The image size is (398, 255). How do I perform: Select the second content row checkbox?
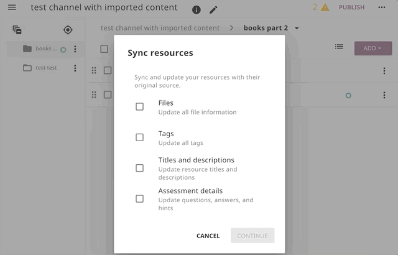coord(108,95)
